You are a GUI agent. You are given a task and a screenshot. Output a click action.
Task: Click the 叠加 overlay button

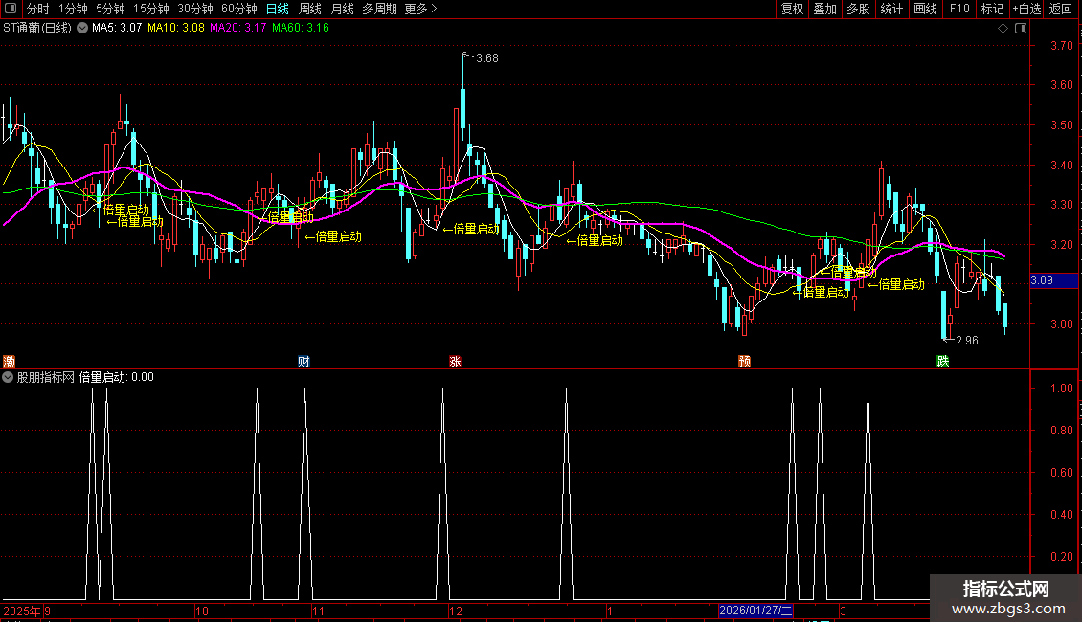[x=824, y=9]
